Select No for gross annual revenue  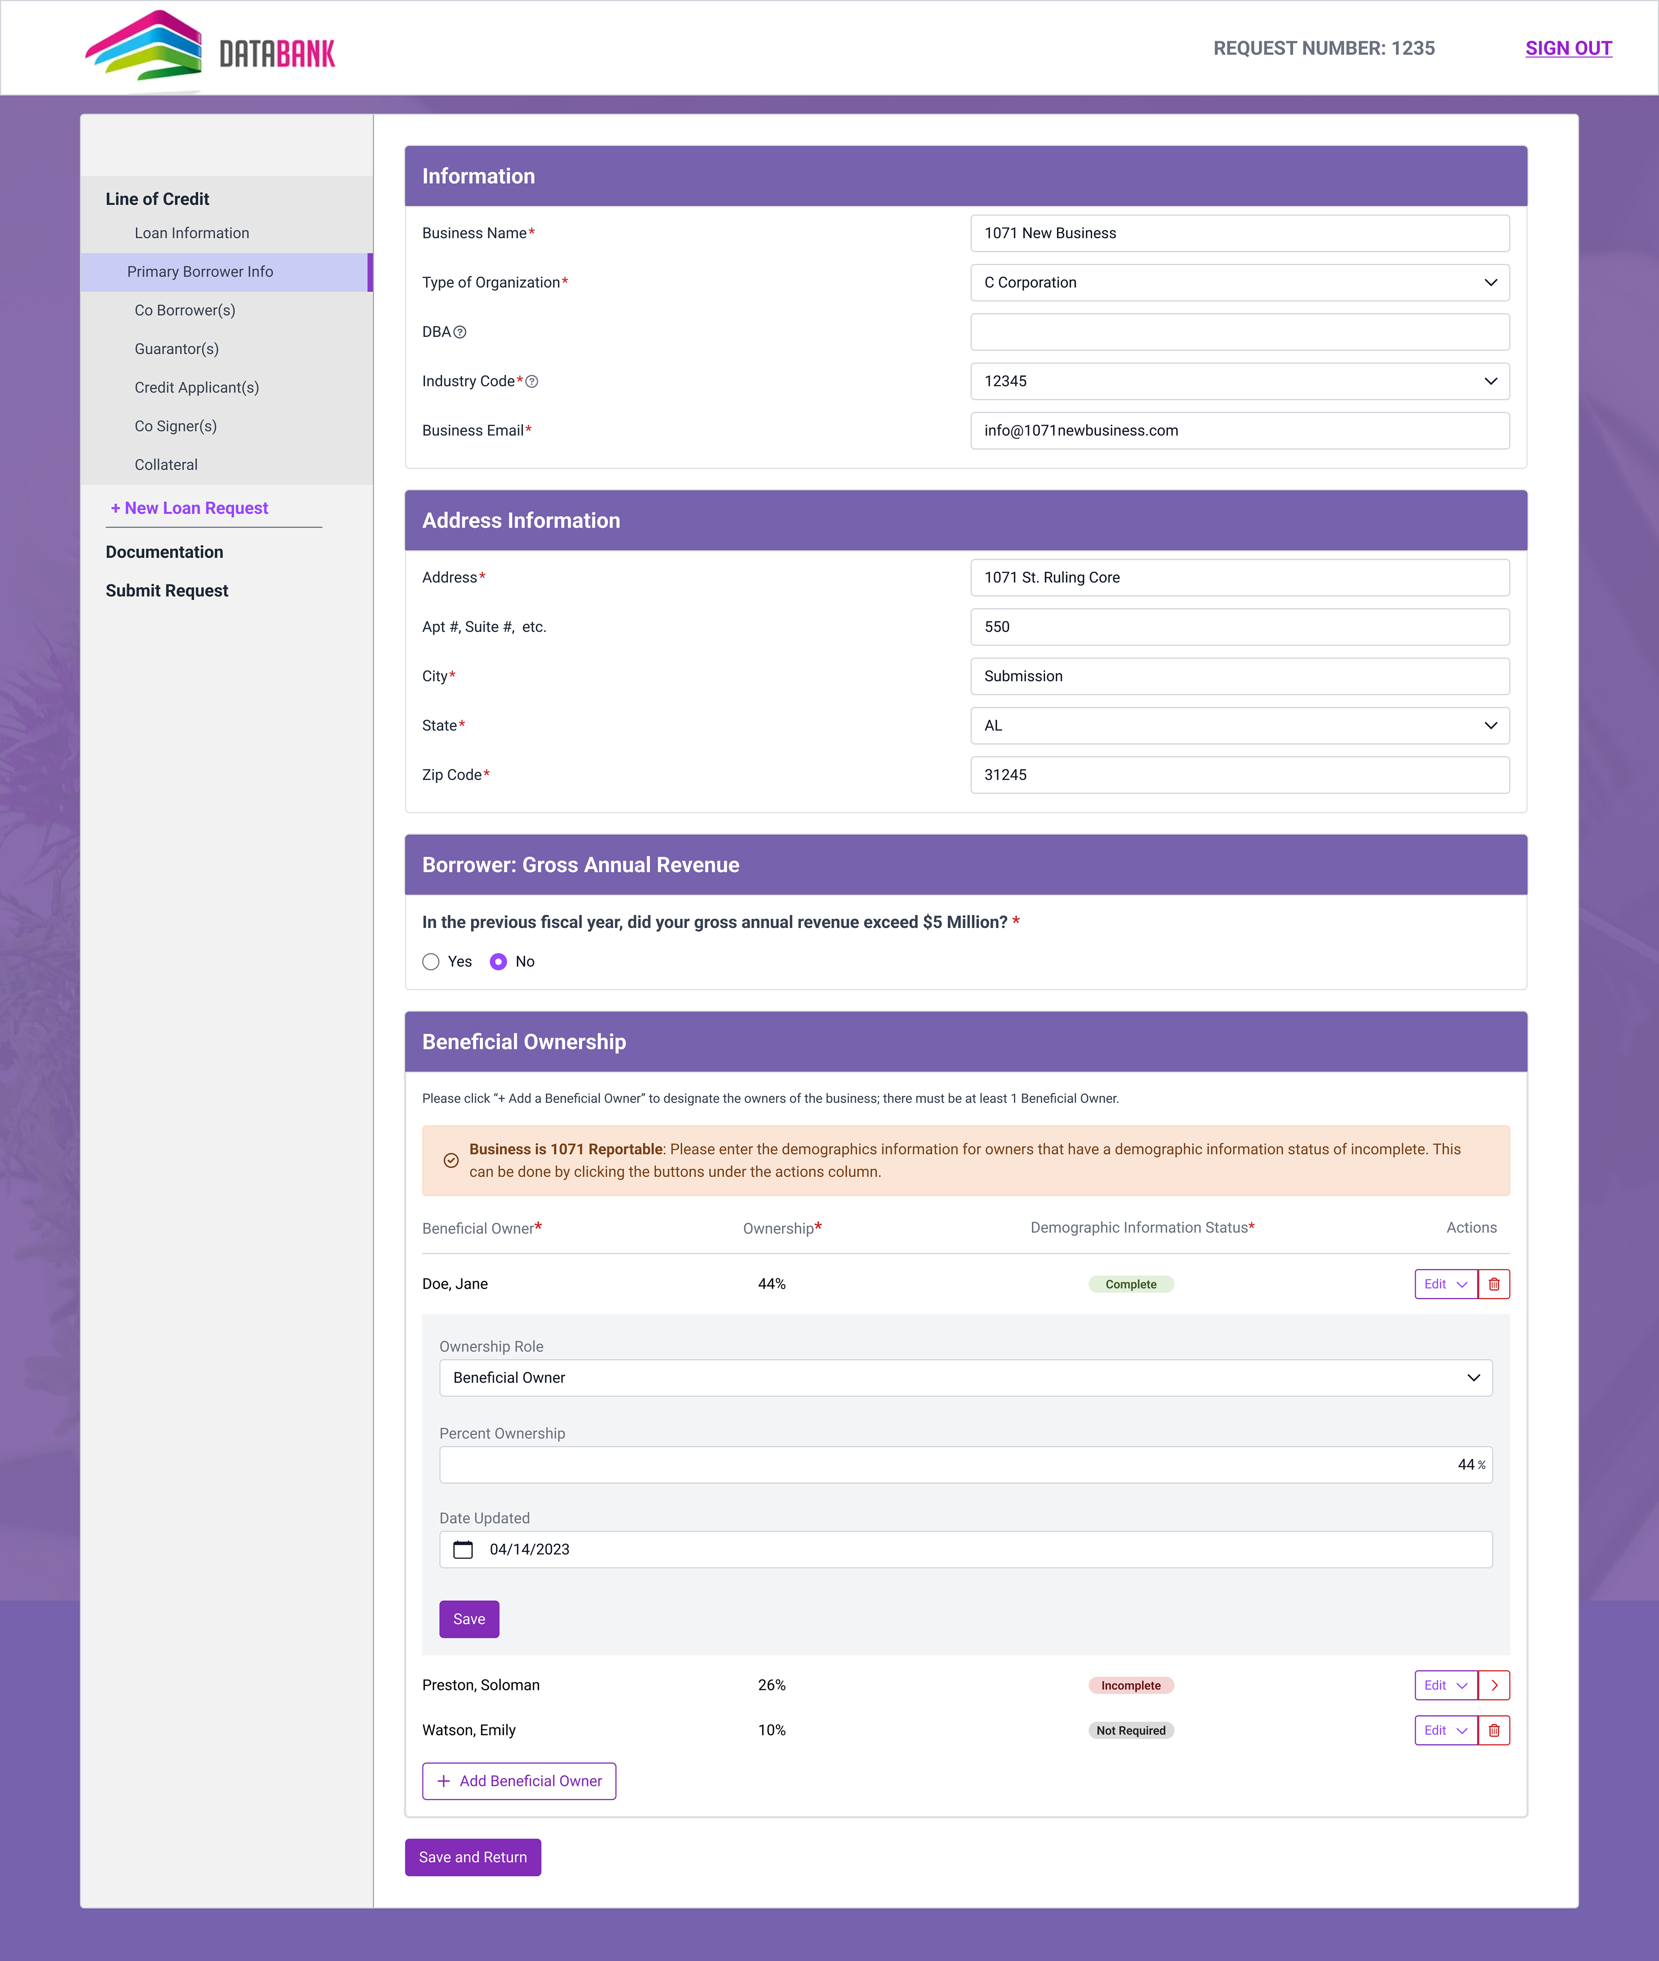pyautogui.click(x=499, y=961)
